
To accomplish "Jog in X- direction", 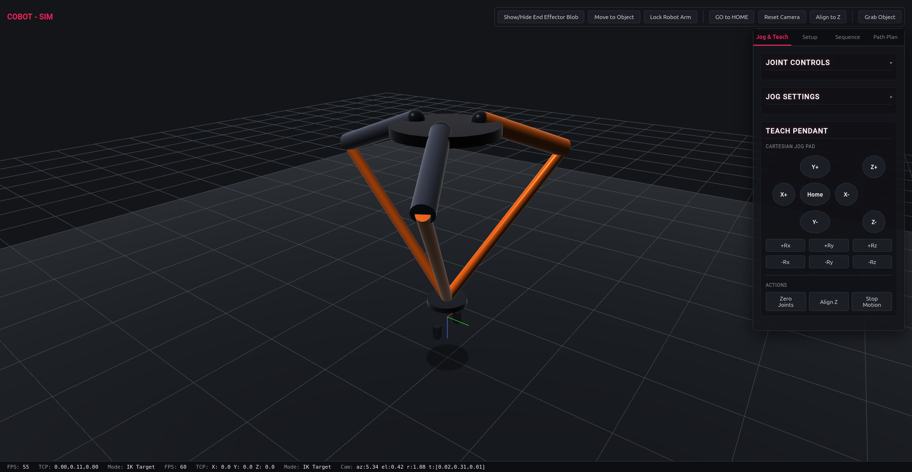I will point(846,194).
